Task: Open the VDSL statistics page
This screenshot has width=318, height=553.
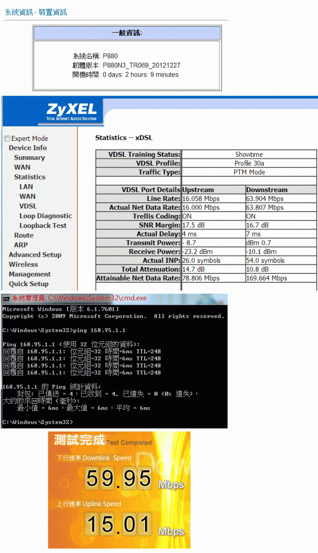Action: click(28, 206)
